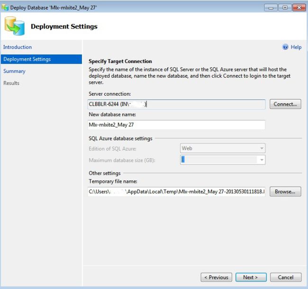This screenshot has width=308, height=289.
Task: Click the Connect... button
Action: pyautogui.click(x=285, y=104)
